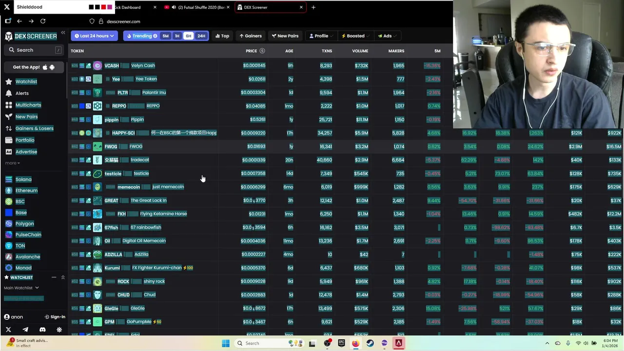Open the Advertise page
The image size is (624, 351).
tap(26, 152)
